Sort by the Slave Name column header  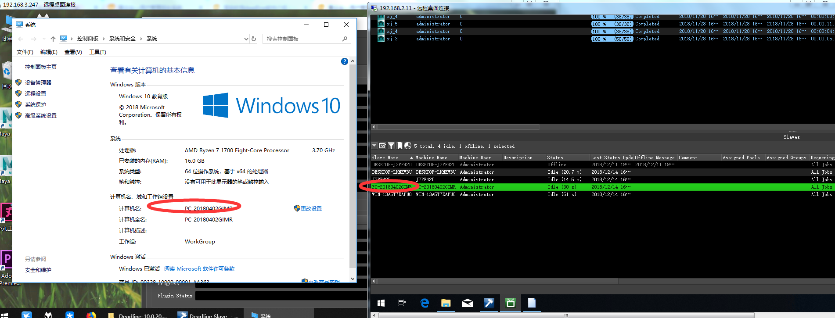389,157
